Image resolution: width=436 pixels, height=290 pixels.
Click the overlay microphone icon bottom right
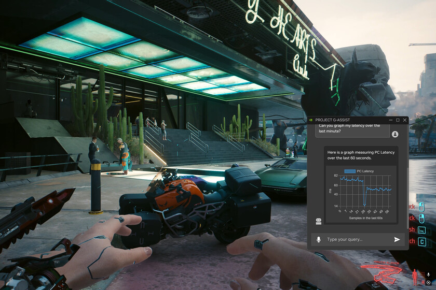(x=428, y=274)
